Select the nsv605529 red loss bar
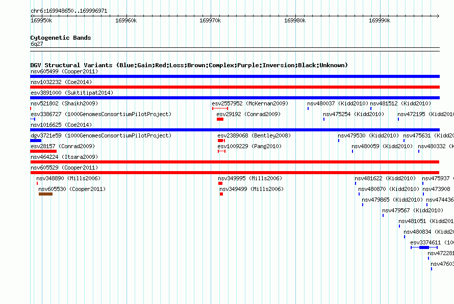Screen dimensions: 454x304 pos(235,173)
